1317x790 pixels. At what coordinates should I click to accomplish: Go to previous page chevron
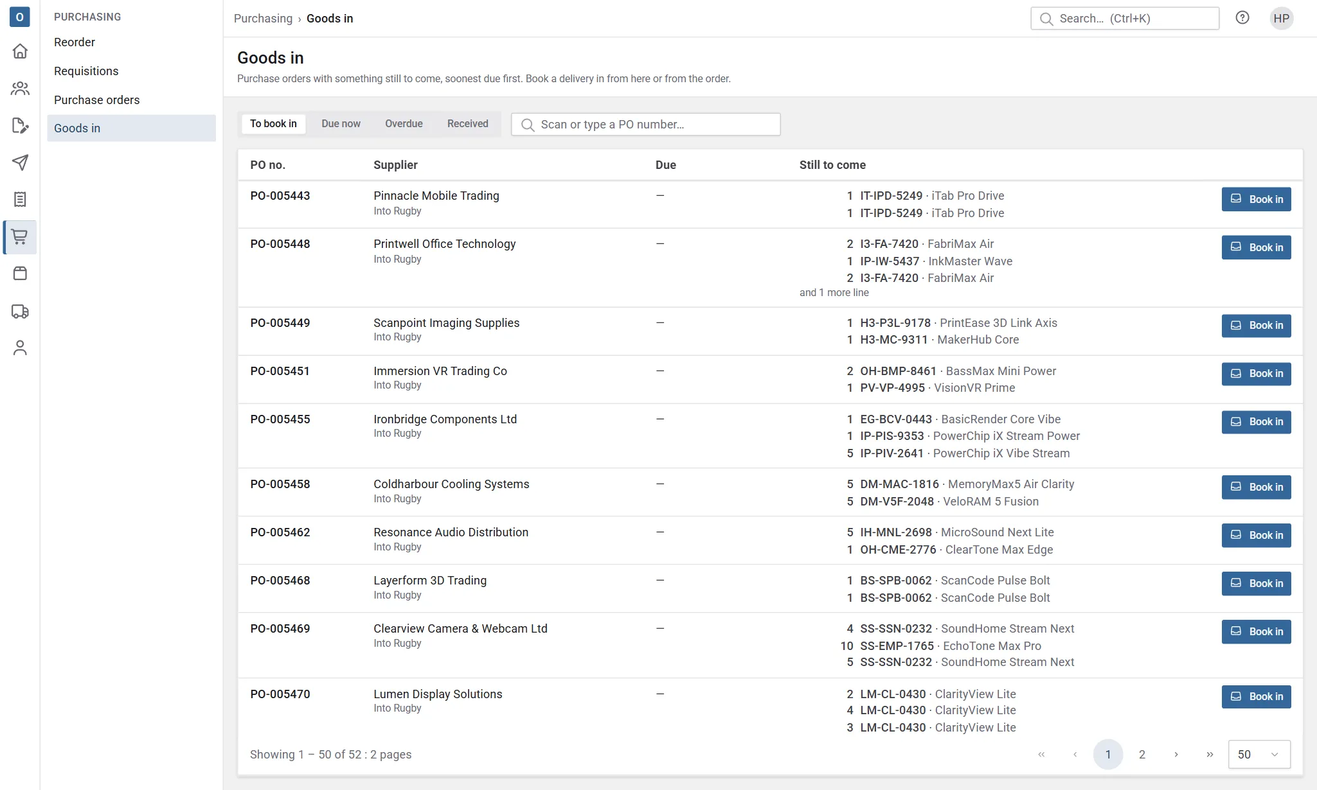(x=1075, y=754)
